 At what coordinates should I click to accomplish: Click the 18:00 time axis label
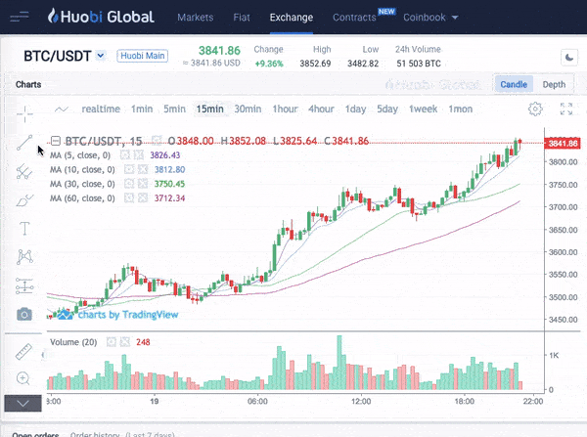(464, 401)
